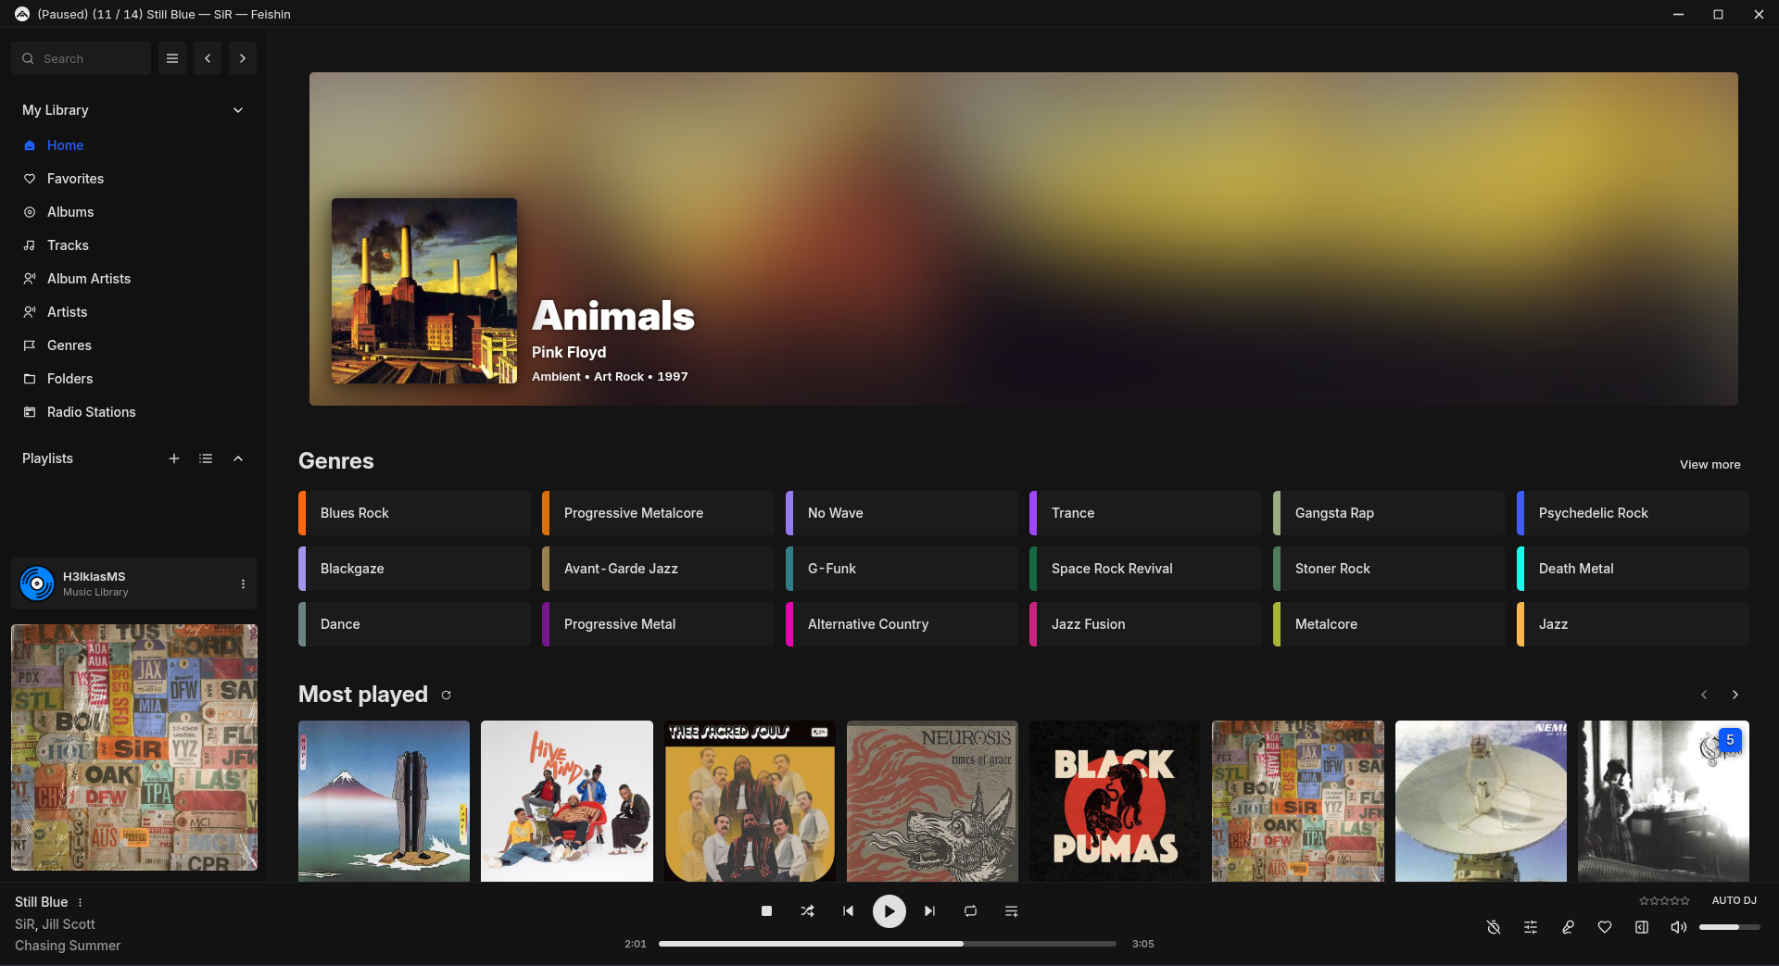Screen dimensions: 1779x966
Task: Click the magnifier icon in the search box
Action: [x=28, y=58]
